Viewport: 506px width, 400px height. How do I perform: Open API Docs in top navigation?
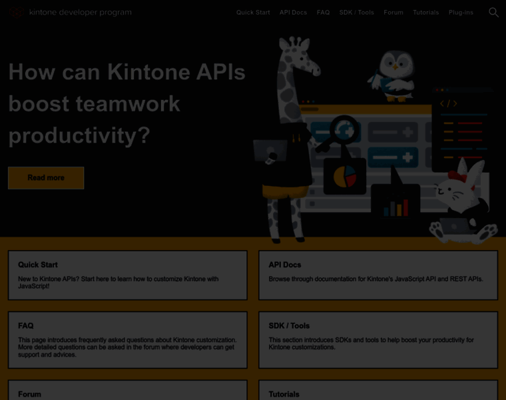(x=293, y=13)
